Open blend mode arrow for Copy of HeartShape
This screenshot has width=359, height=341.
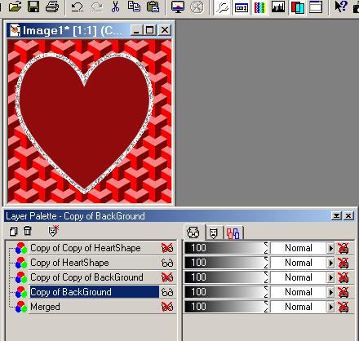330,263
